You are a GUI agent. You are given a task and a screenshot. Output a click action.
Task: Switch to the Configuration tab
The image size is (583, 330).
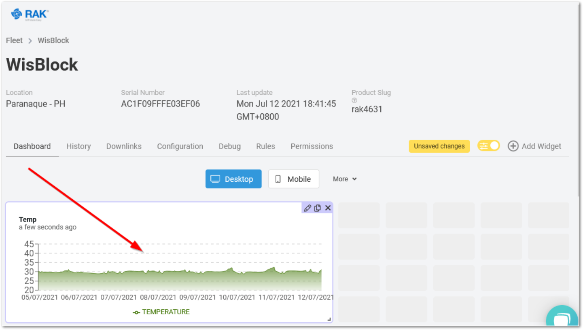coord(180,146)
